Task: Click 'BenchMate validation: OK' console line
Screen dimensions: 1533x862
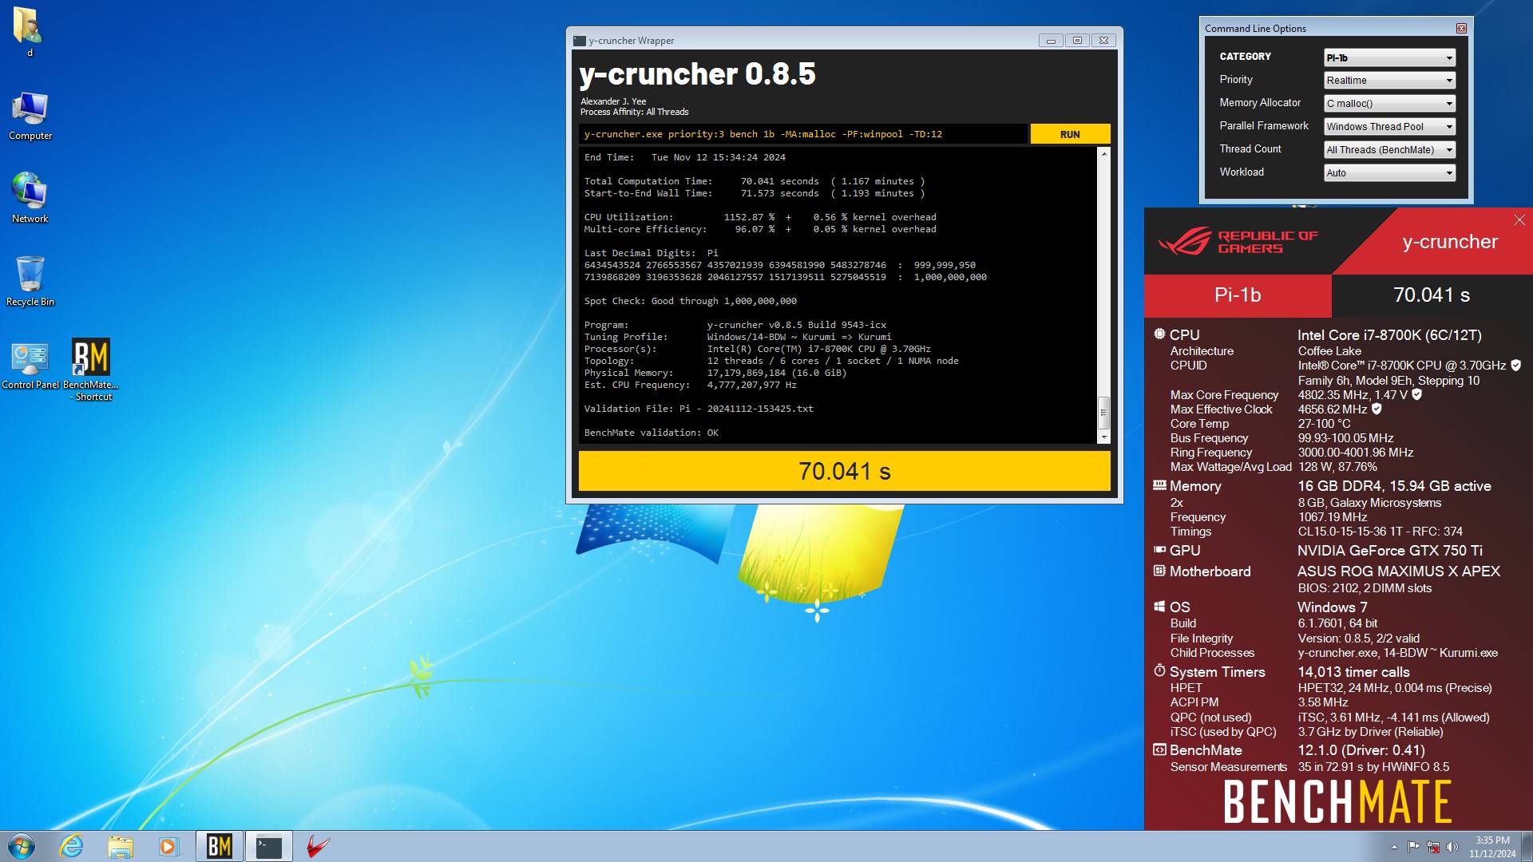Action: [x=652, y=433]
